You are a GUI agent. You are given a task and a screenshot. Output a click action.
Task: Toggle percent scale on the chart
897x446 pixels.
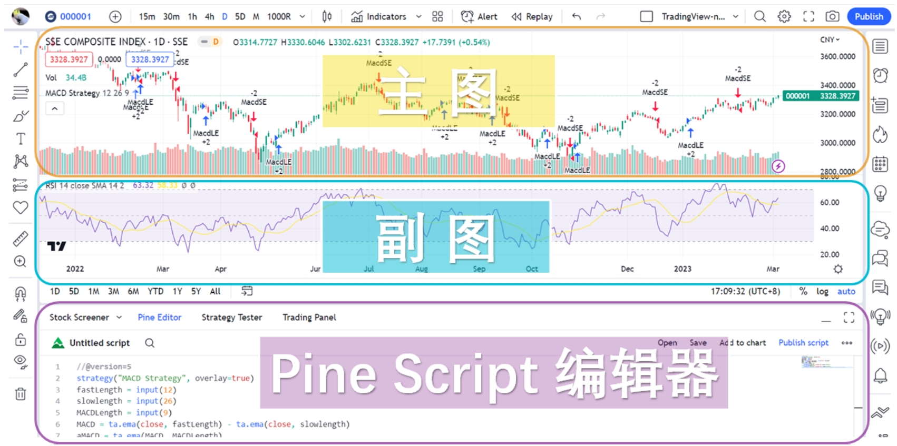[803, 291]
